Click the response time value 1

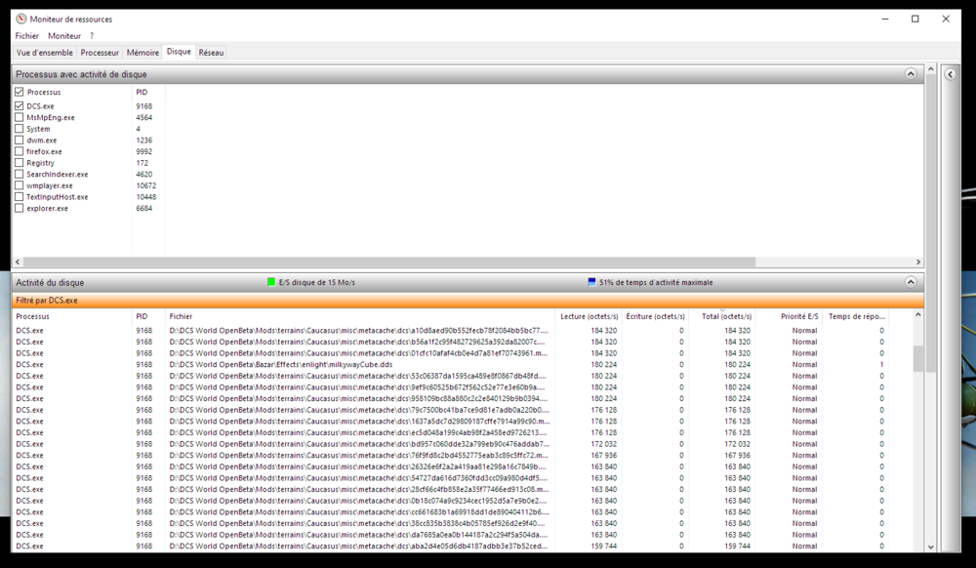coord(881,365)
